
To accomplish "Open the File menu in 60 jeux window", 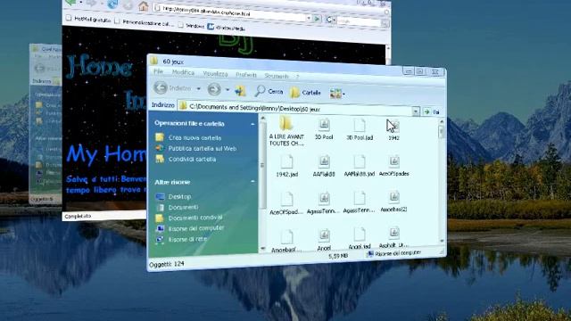I will tap(158, 71).
